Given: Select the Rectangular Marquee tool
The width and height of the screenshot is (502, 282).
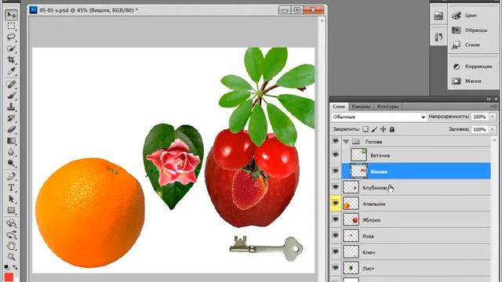Looking at the screenshot, I should point(11,26).
